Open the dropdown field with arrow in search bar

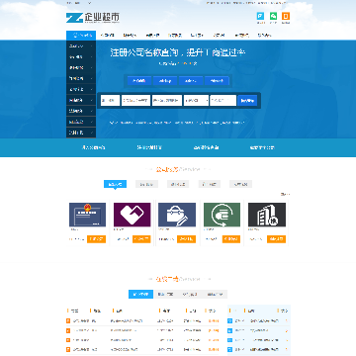point(196,101)
